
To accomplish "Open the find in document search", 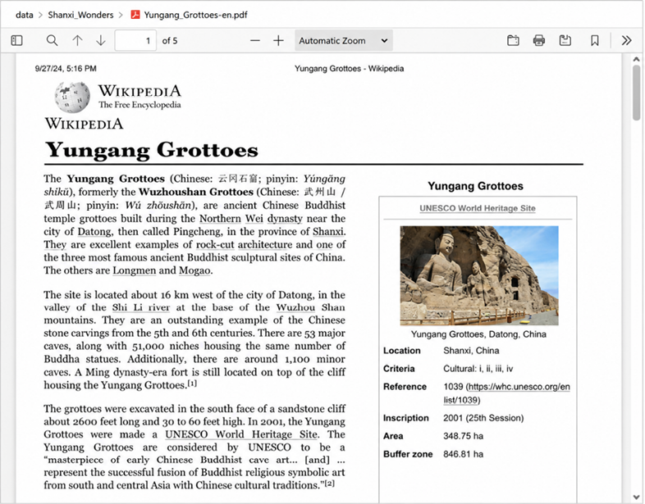I will point(52,41).
